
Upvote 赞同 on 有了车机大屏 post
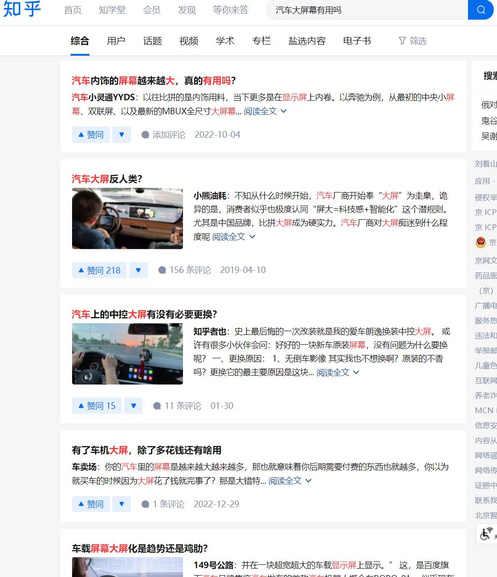(x=91, y=504)
